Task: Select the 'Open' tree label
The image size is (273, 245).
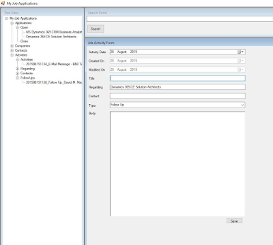Action: click(24, 27)
